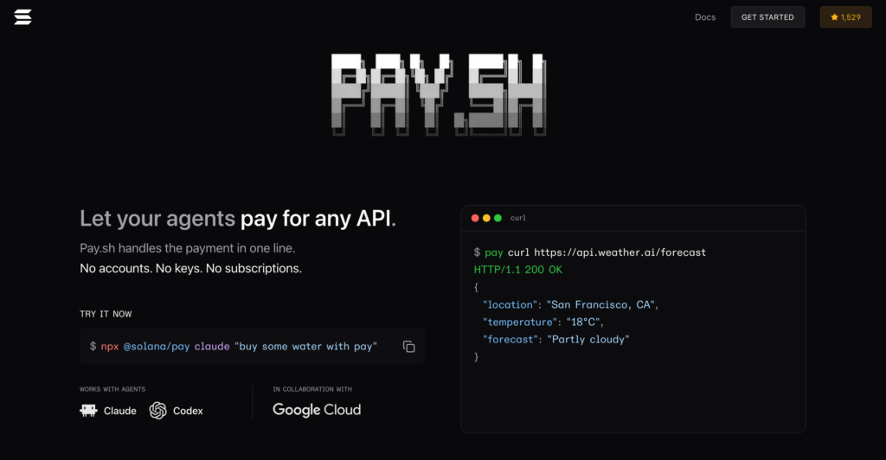Click the Codex OpenAI icon

point(157,411)
